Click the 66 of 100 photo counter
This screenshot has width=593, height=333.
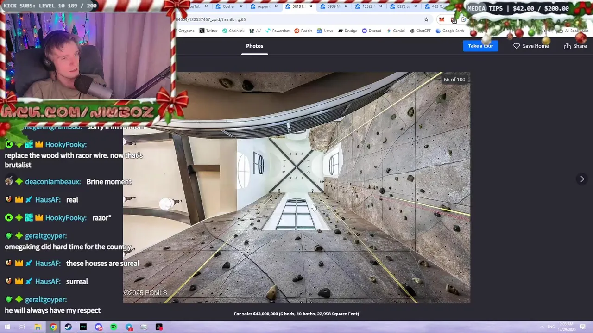[454, 80]
